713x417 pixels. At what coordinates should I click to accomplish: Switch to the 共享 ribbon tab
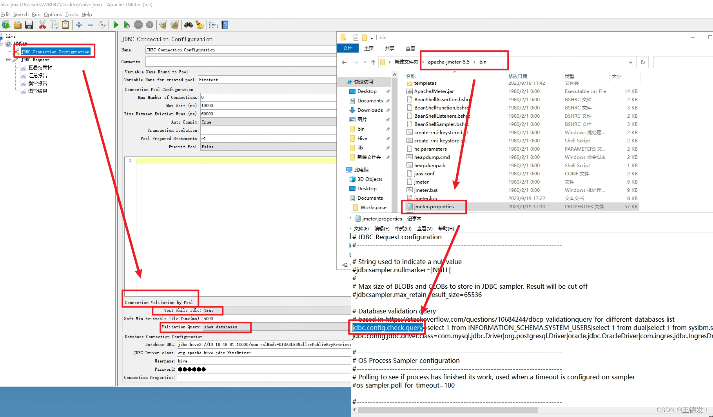[389, 48]
